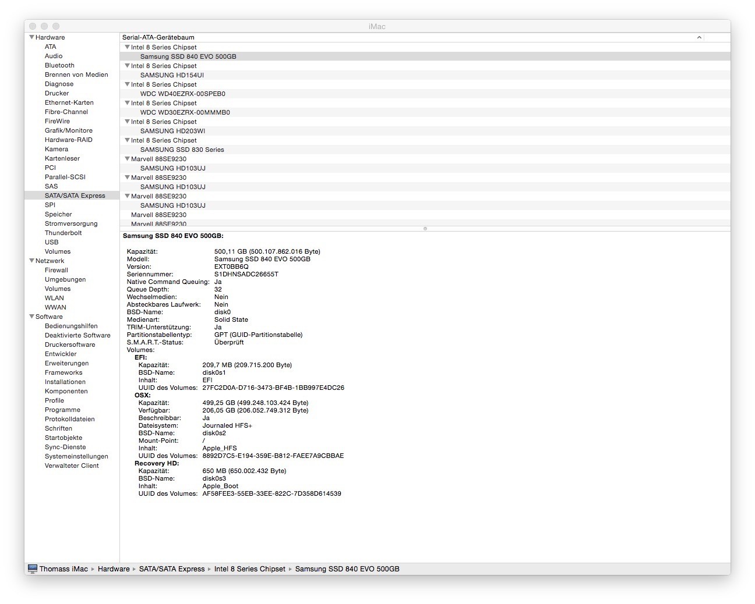This screenshot has height=604, width=755.
Task: Select Protokolldateien in the sidebar
Action: tap(70, 419)
